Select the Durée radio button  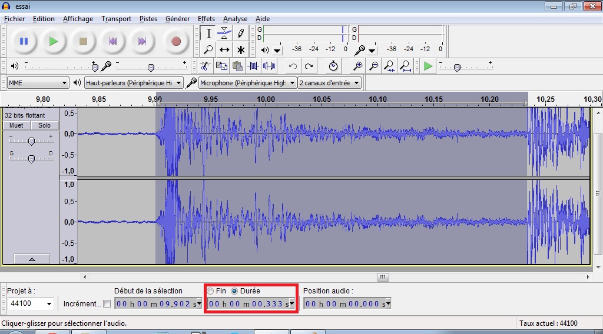(x=234, y=292)
